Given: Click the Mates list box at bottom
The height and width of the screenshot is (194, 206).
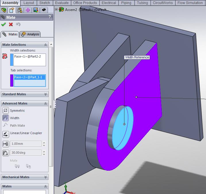Looking at the screenshot, I should pos(25,192).
